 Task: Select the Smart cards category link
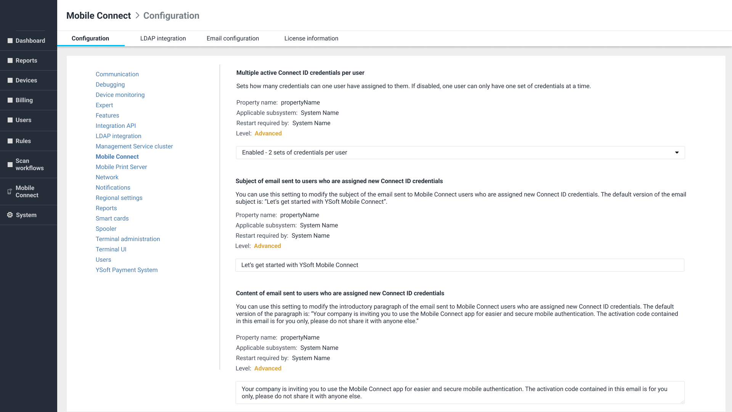112,219
